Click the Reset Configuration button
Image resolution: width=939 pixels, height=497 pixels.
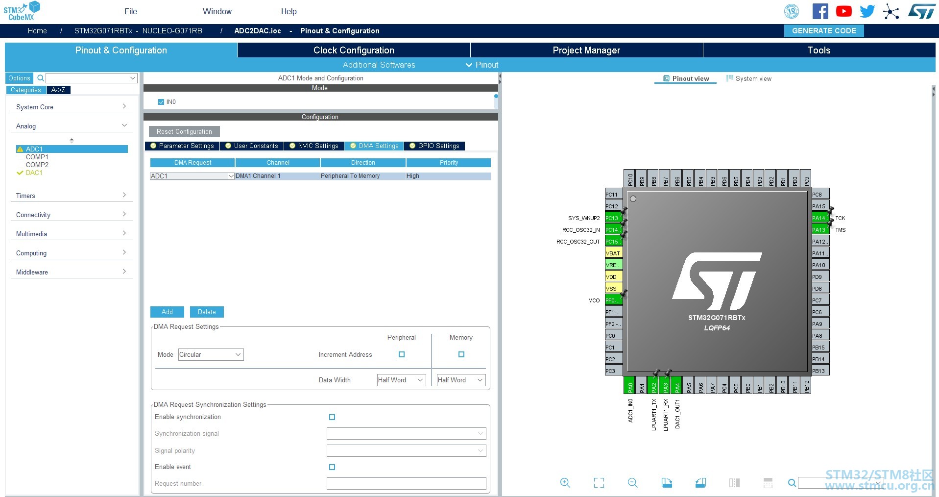click(184, 131)
